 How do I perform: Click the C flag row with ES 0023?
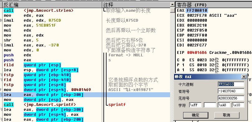pyautogui.click(x=213, y=60)
